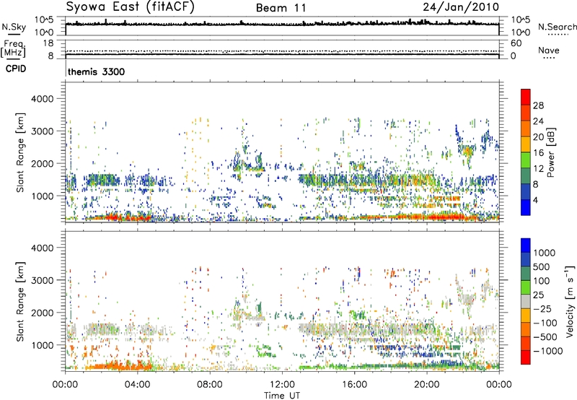Click the '04:00' time tick label
Viewport: 577px width, 400px height.
pyautogui.click(x=137, y=385)
